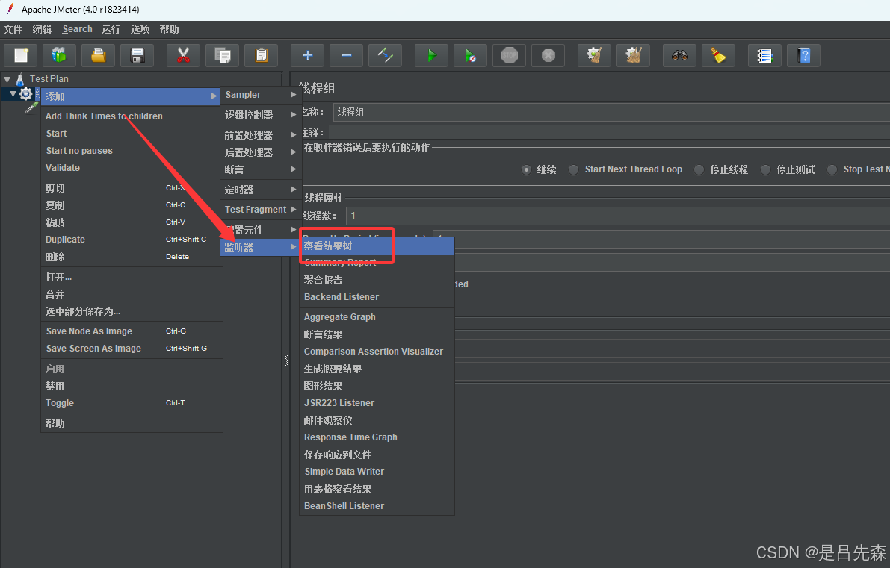
Task: Select the Stop Test Now radio button
Action: click(x=832, y=169)
